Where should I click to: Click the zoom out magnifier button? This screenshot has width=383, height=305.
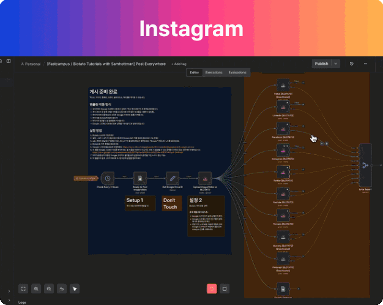[49, 289]
